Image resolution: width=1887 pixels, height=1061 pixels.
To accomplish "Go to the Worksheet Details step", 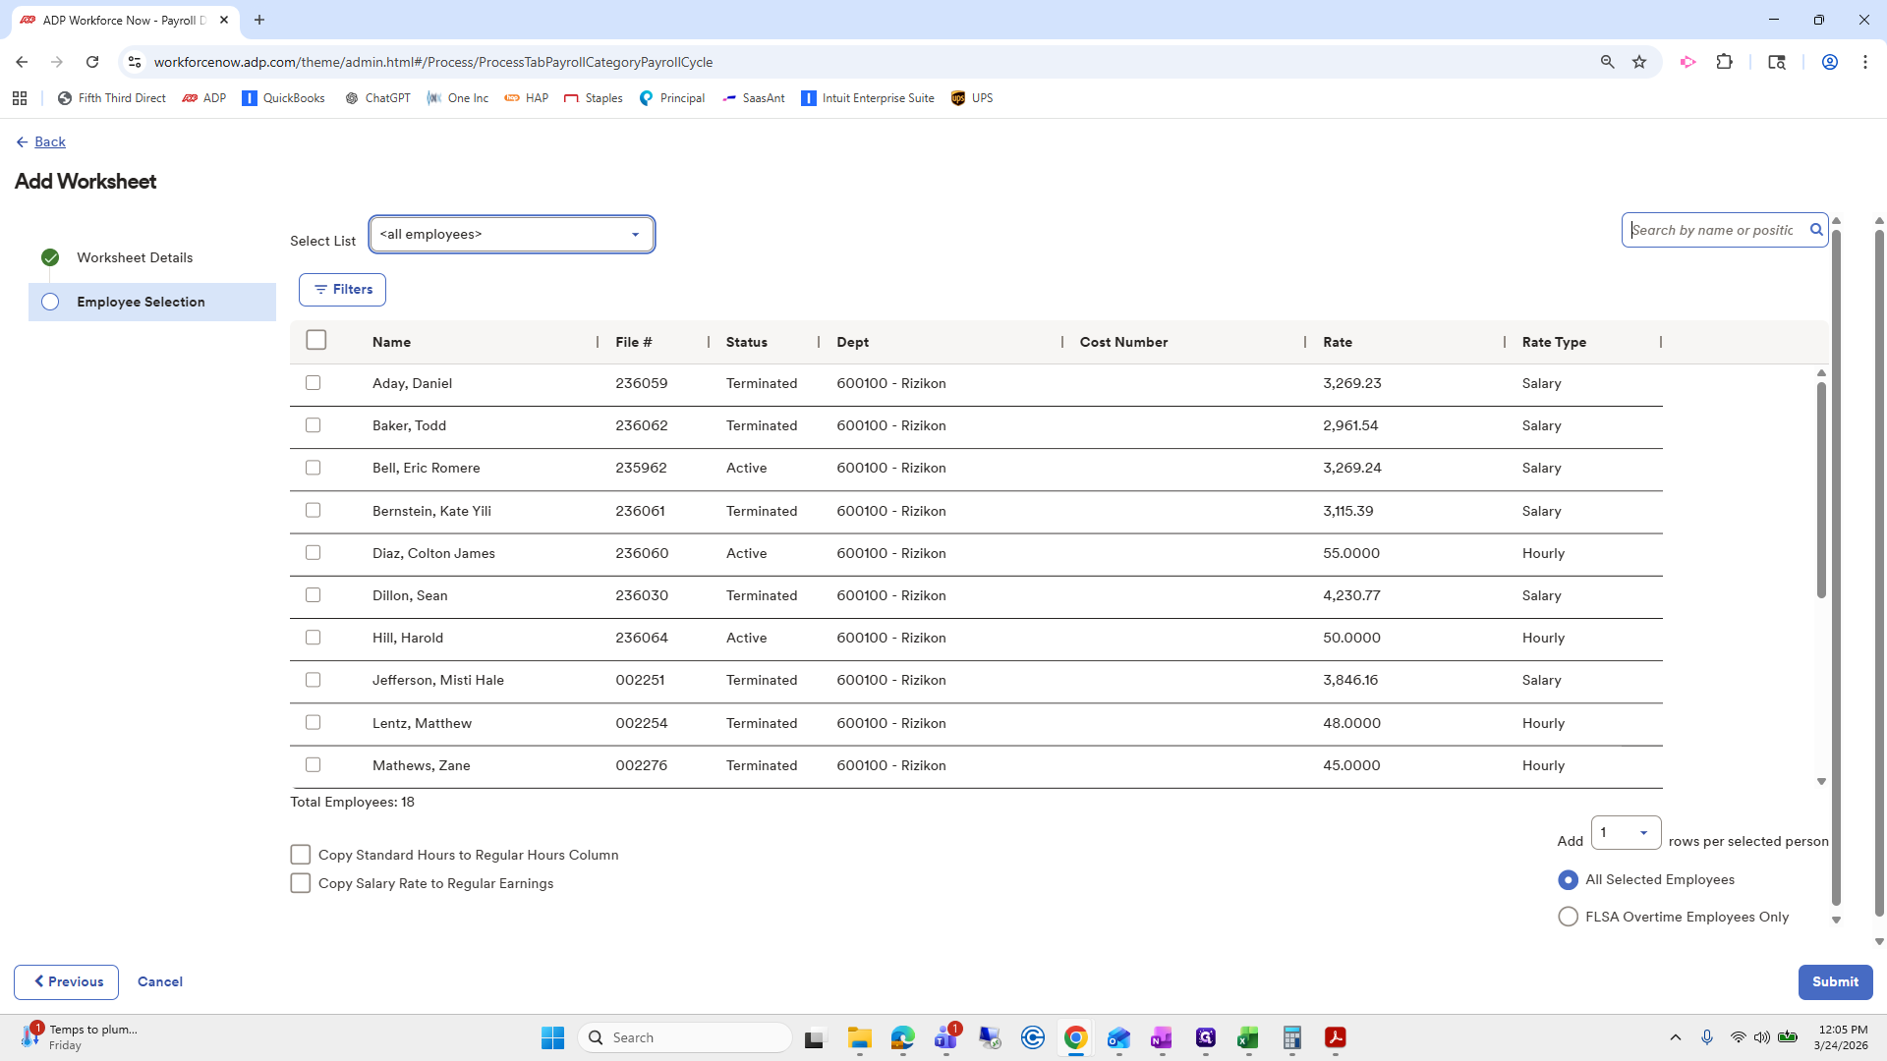I will (x=136, y=257).
